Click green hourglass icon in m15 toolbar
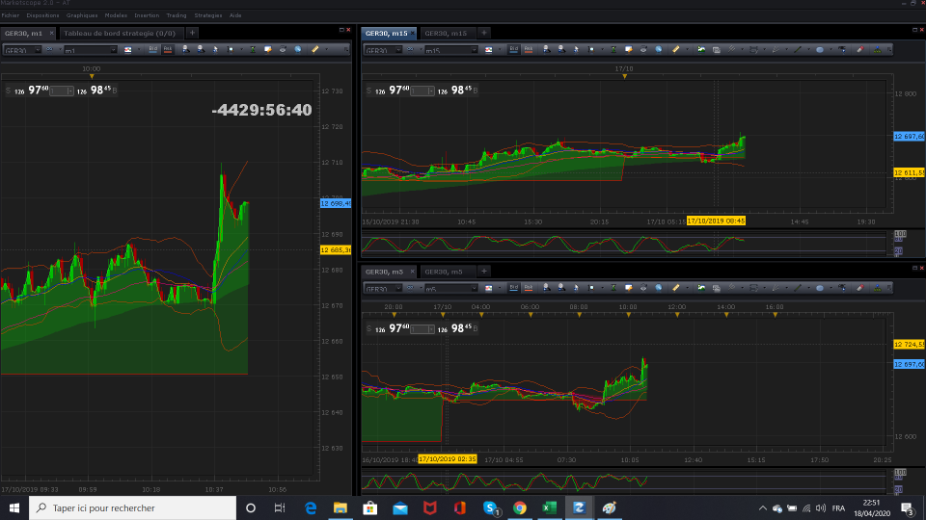This screenshot has width=926, height=520. tap(613, 49)
